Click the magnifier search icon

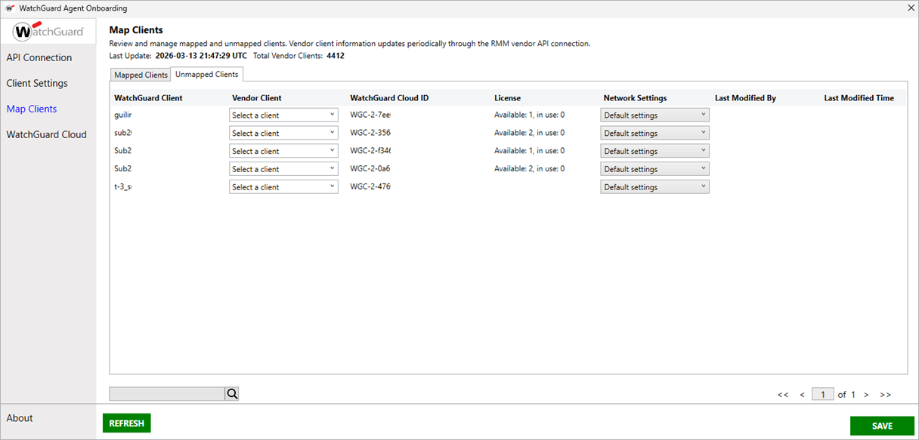(x=232, y=393)
